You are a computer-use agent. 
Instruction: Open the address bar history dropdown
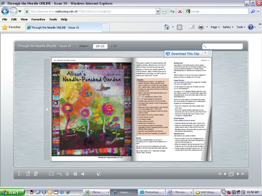[x=158, y=11]
